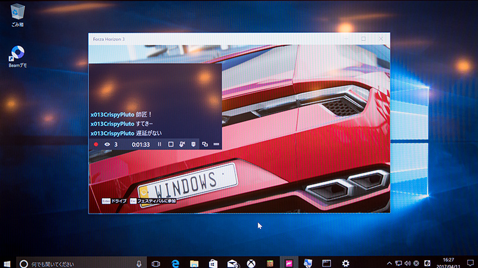Screen dimensions: 478x268
Task: Expand hidden system tray icons
Action: (390, 263)
